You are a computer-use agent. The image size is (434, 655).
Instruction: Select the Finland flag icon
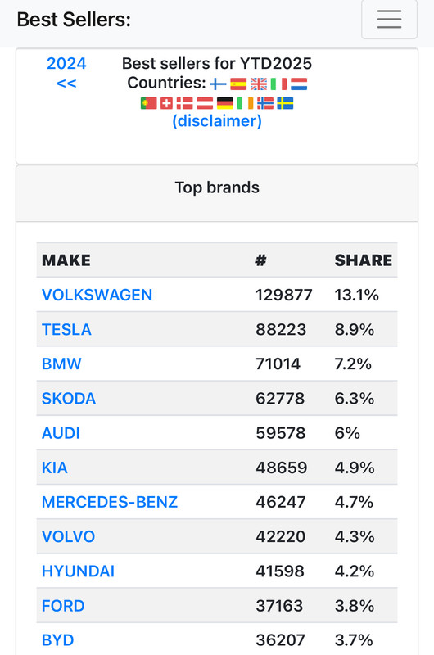[x=218, y=84]
